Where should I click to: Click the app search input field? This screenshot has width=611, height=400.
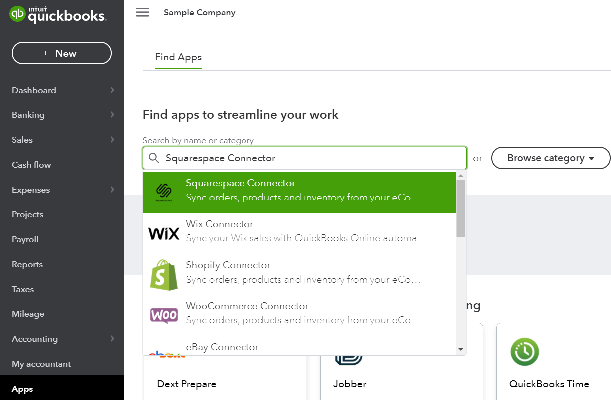point(305,158)
